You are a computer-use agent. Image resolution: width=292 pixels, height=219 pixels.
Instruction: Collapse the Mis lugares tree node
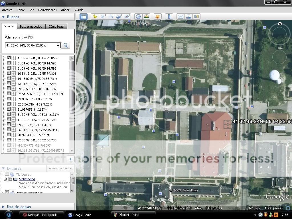(2, 174)
